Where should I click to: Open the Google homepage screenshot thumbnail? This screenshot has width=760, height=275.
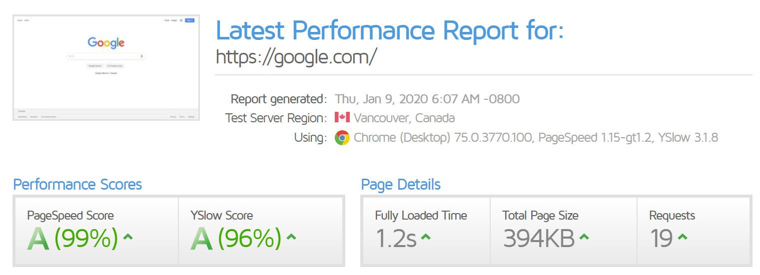106,67
